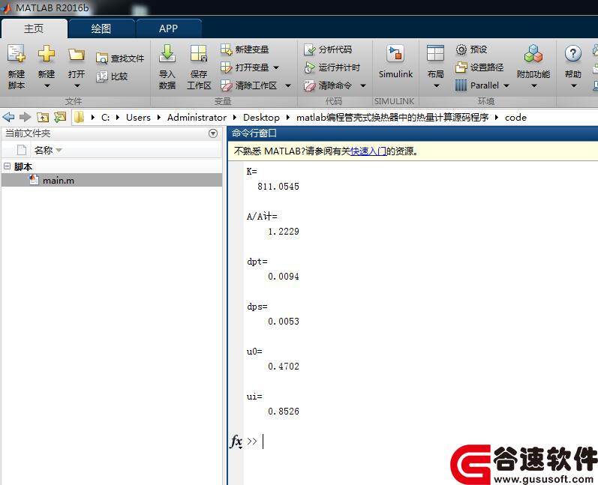The image size is (598, 485).
Task: Expand the Clear Commands dropdown arrow
Action: [363, 85]
